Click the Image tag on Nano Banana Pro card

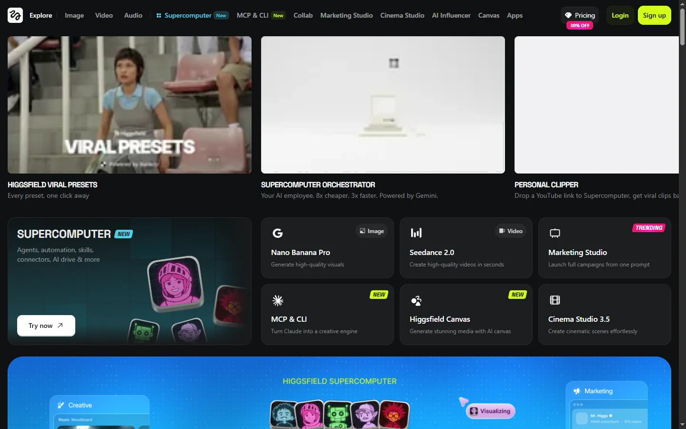(372, 231)
